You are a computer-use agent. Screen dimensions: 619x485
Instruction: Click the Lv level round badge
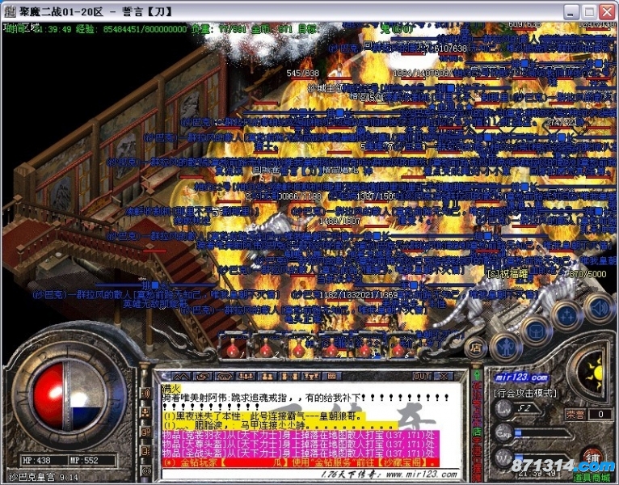(503, 408)
